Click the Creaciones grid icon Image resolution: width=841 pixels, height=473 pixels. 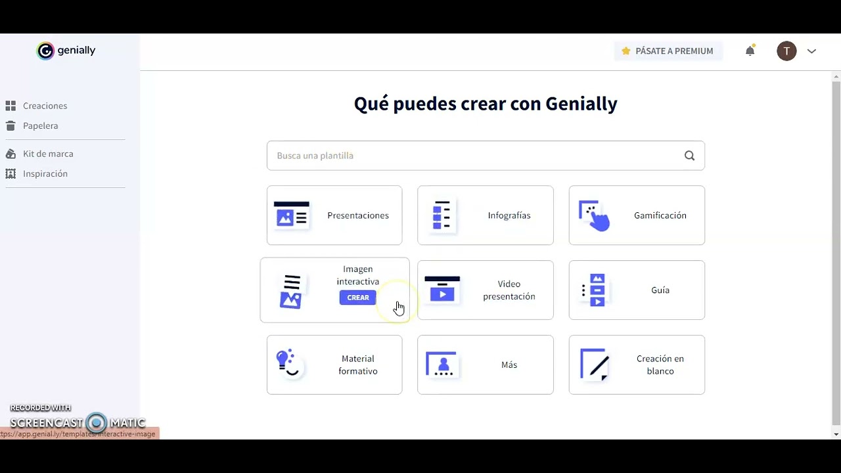click(11, 106)
